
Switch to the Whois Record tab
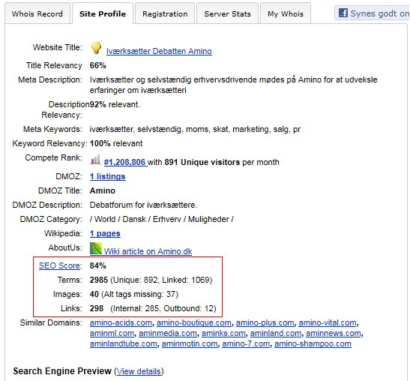(x=37, y=13)
